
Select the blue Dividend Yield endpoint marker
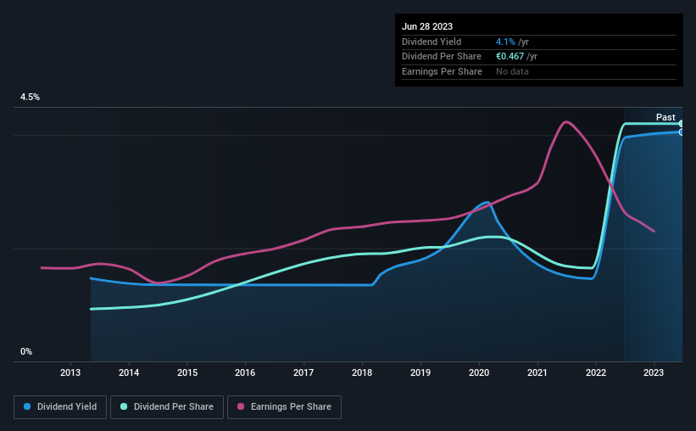pyautogui.click(x=682, y=132)
